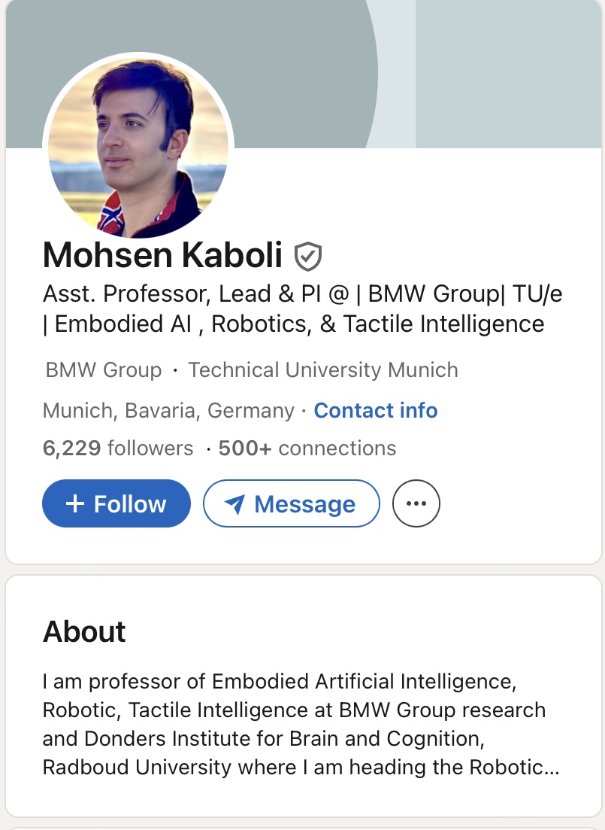Click the About section heading
The width and height of the screenshot is (605, 830).
tap(84, 631)
